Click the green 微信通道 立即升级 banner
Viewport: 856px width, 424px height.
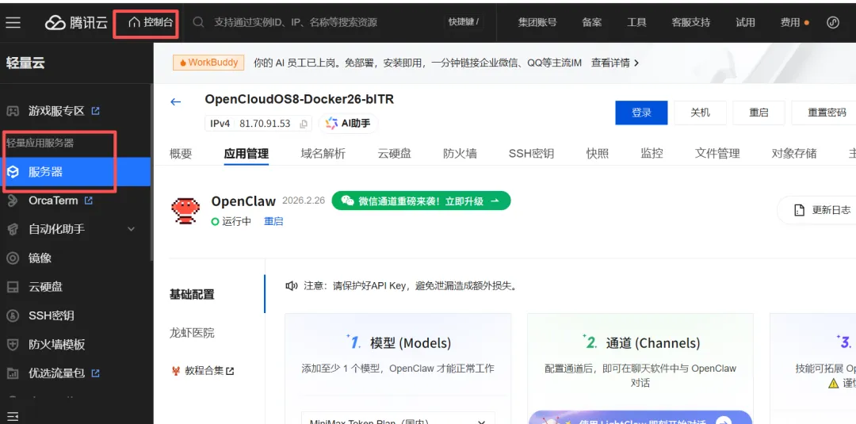pyautogui.click(x=421, y=201)
